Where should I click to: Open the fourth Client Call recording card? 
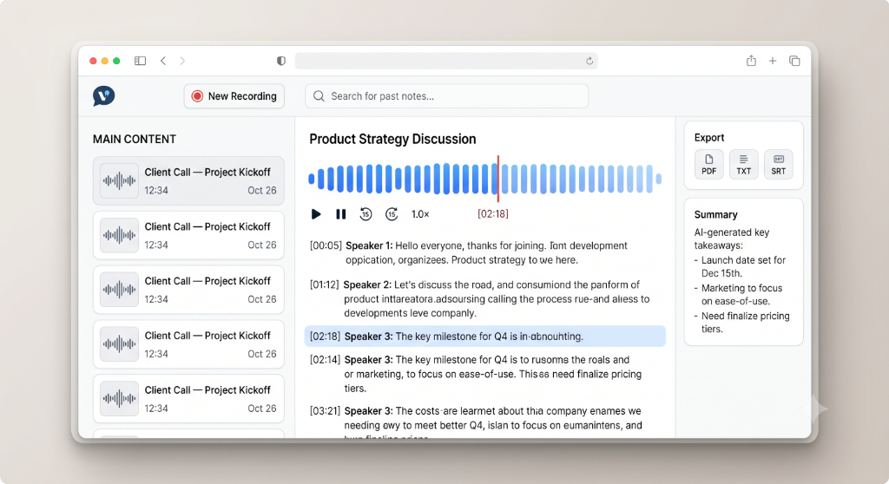coord(188,344)
